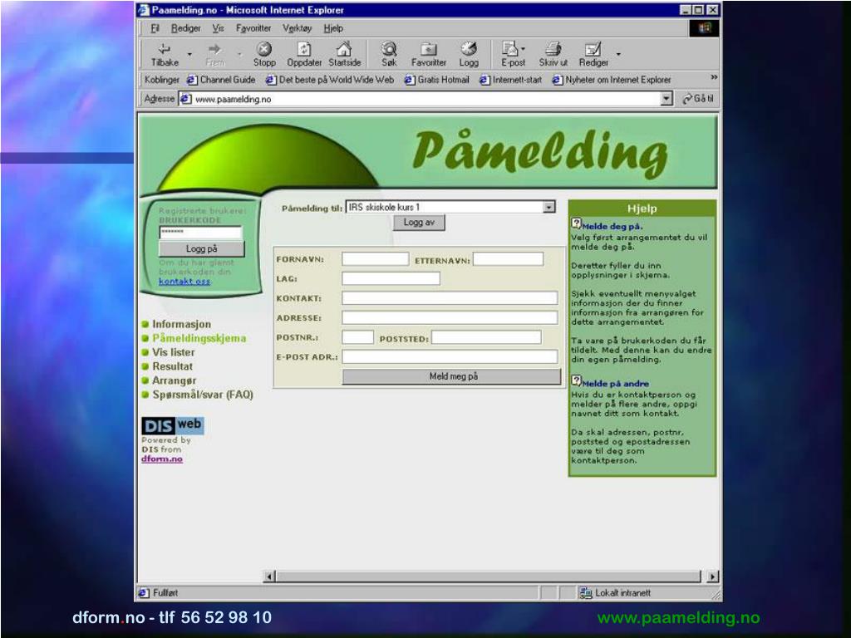Click the Melde på andre help icon
The height and width of the screenshot is (638, 851).
tap(576, 380)
